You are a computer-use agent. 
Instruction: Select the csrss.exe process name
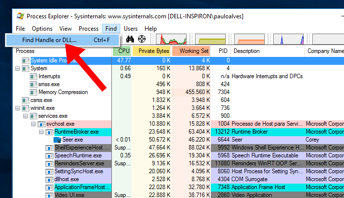tap(41, 100)
